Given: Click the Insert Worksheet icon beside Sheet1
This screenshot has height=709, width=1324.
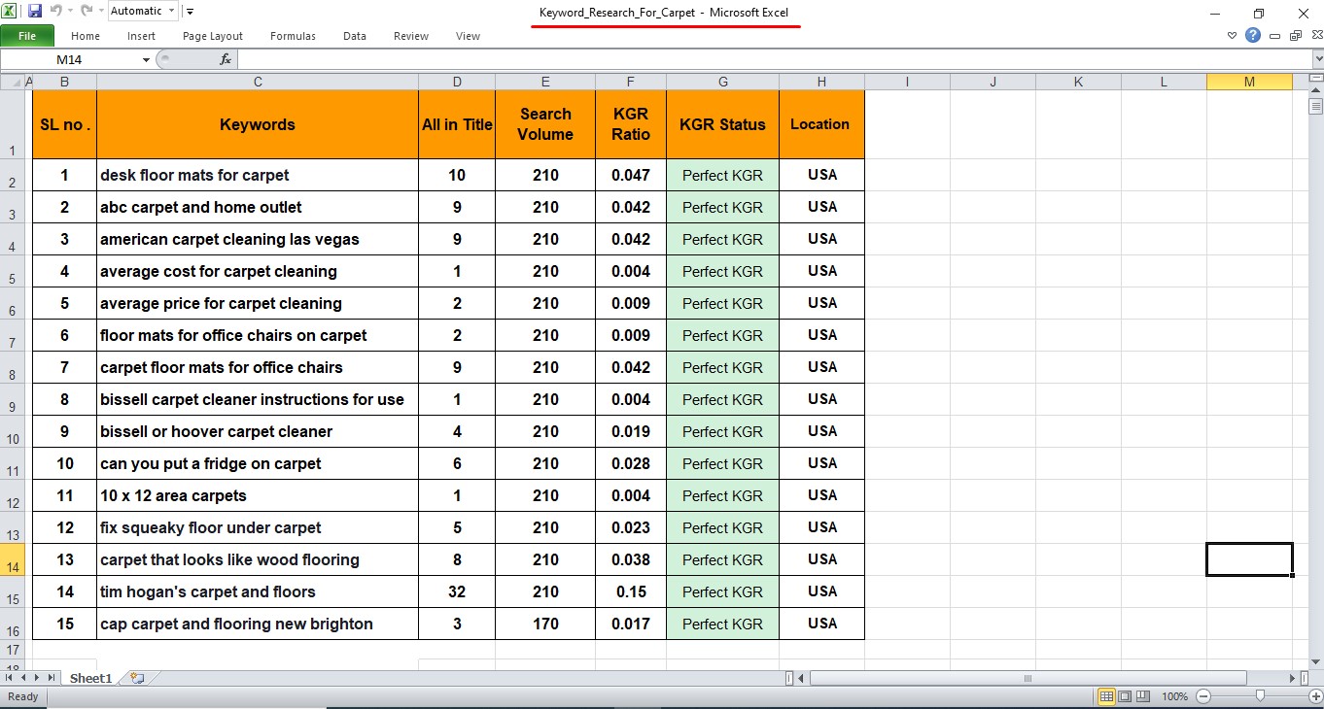Looking at the screenshot, I should click(137, 678).
